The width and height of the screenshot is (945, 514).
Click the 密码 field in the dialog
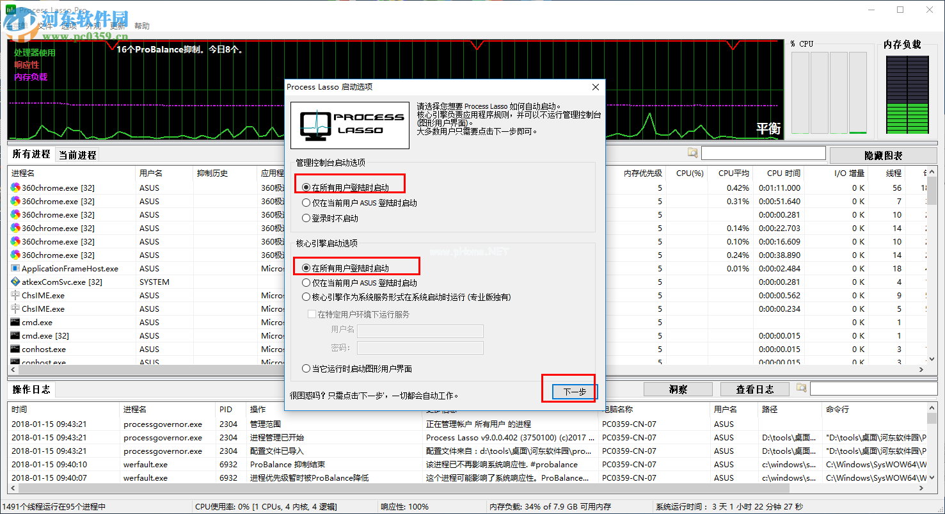pyautogui.click(x=420, y=348)
